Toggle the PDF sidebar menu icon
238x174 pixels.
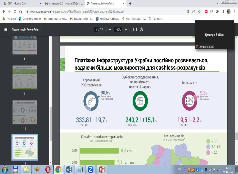6,29
